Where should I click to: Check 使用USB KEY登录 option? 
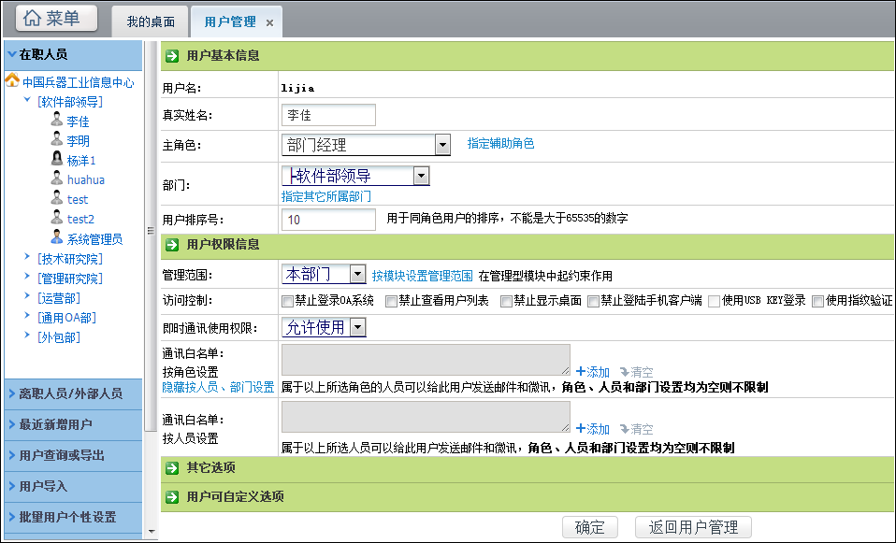click(715, 301)
